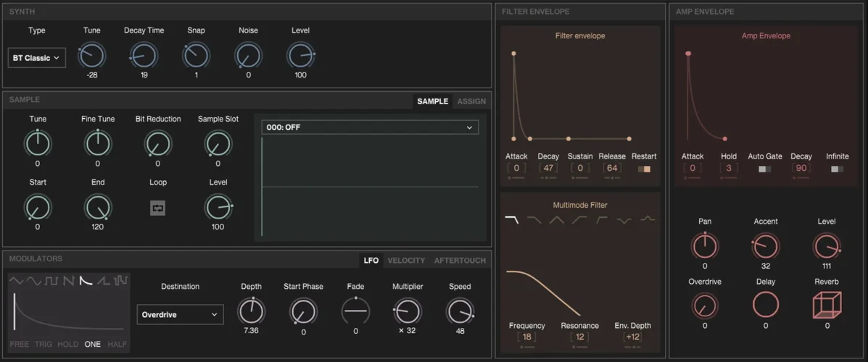This screenshot has height=362, width=868.
Task: Set LFO mode to HALF
Action: pyautogui.click(x=117, y=344)
